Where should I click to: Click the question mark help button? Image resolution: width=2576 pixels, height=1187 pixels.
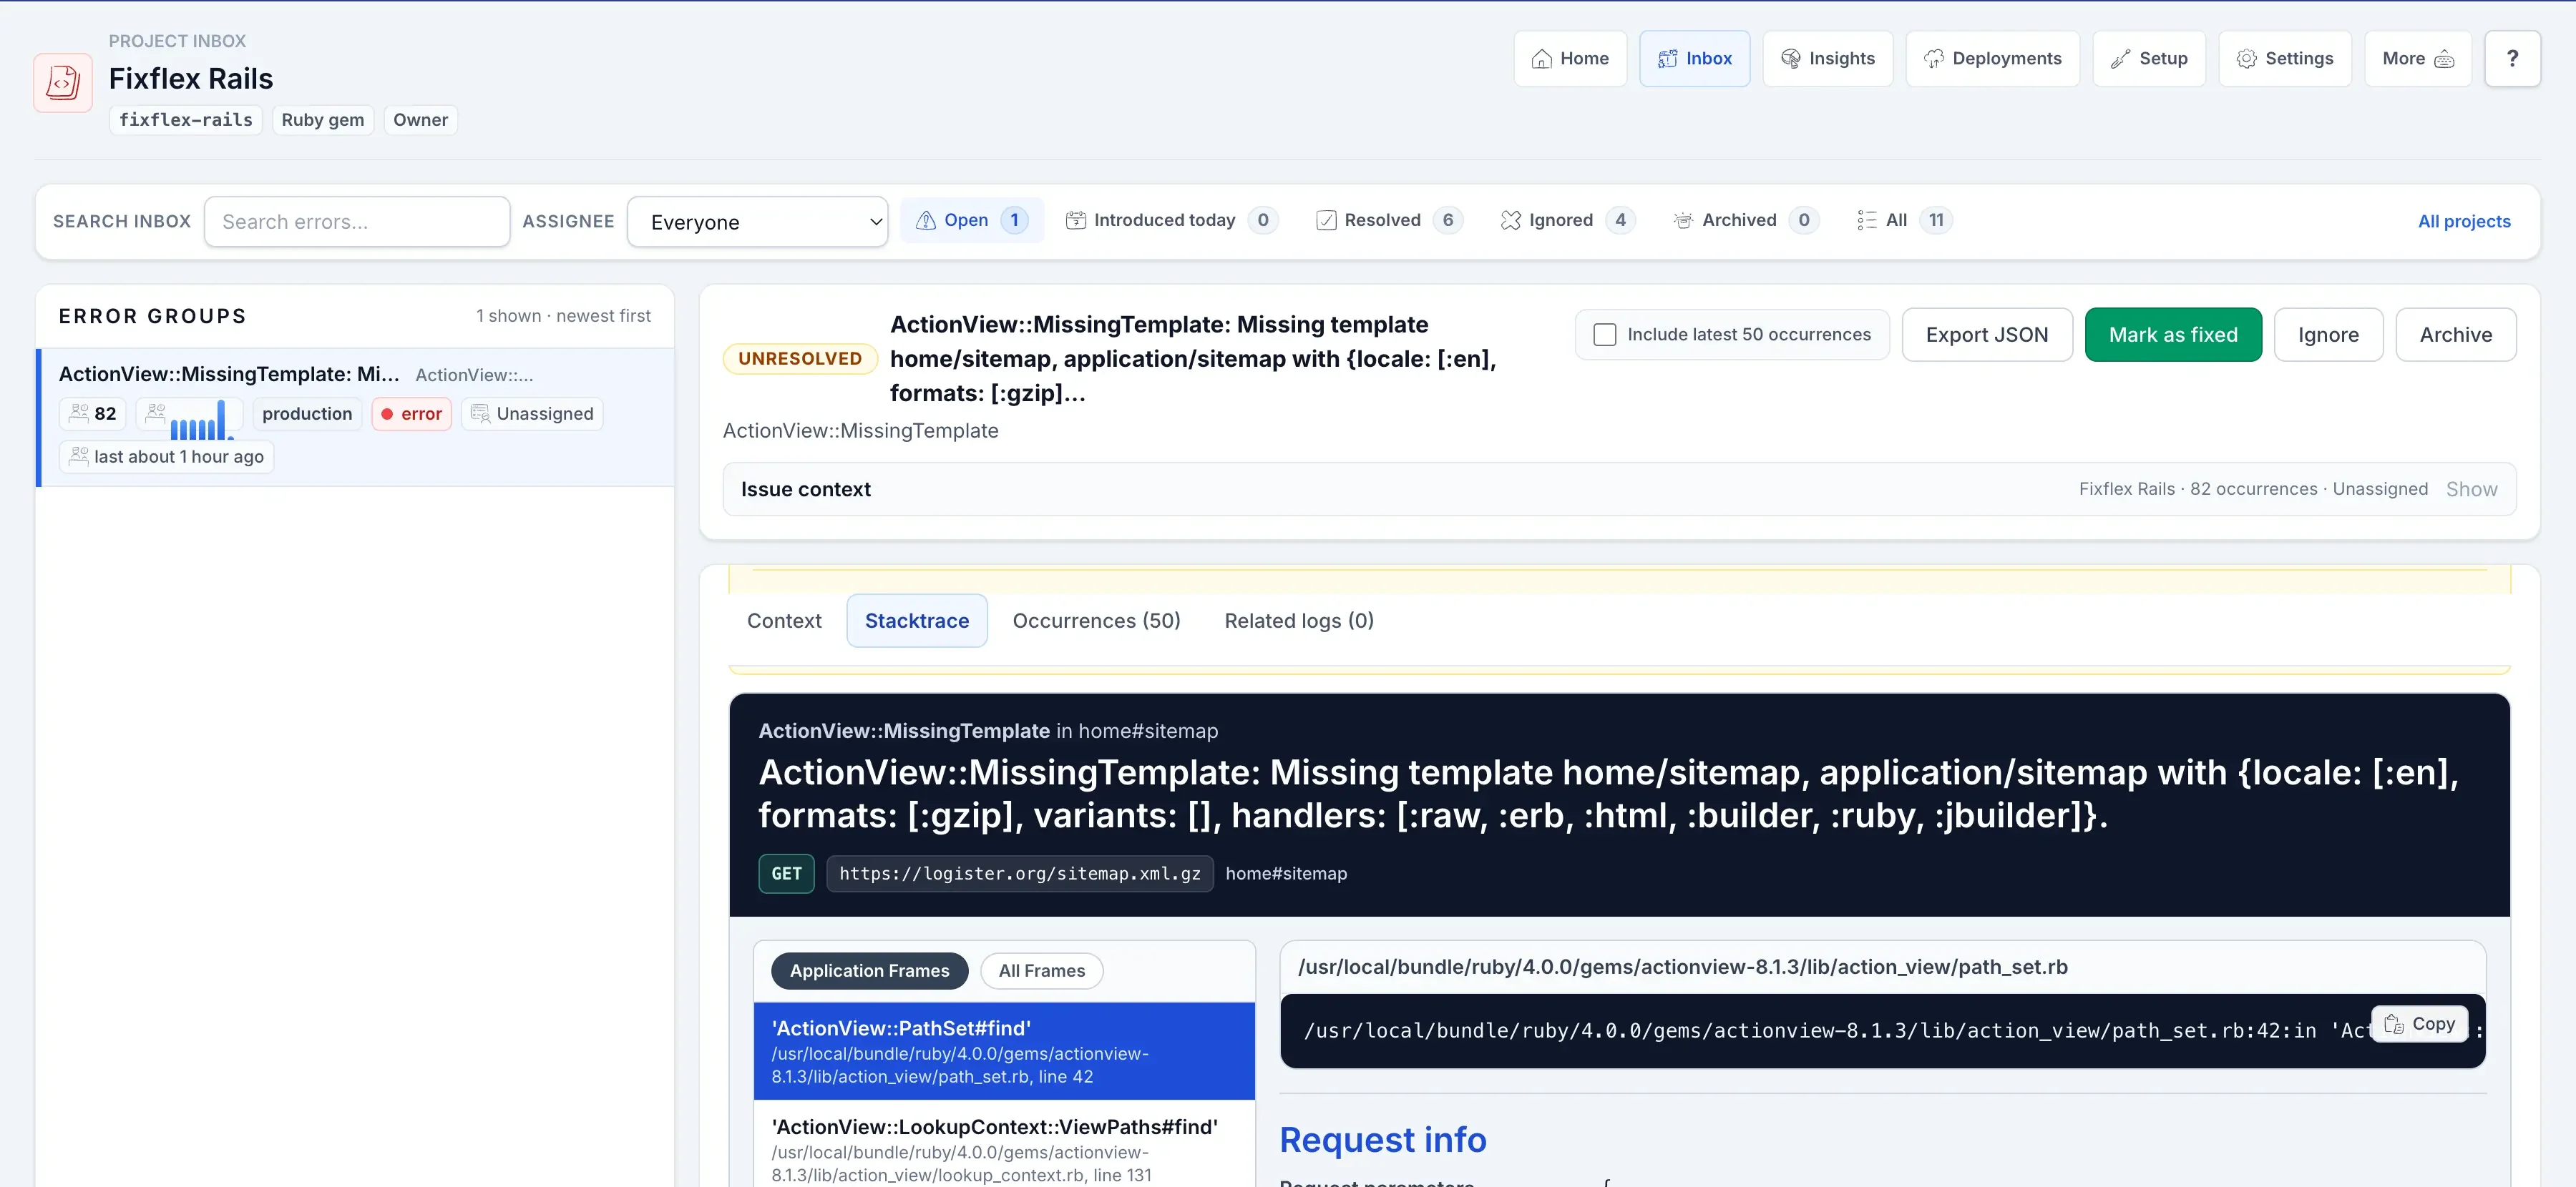coord(2512,58)
